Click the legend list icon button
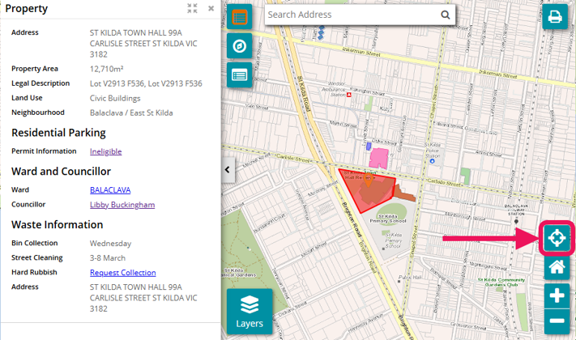 239,74
